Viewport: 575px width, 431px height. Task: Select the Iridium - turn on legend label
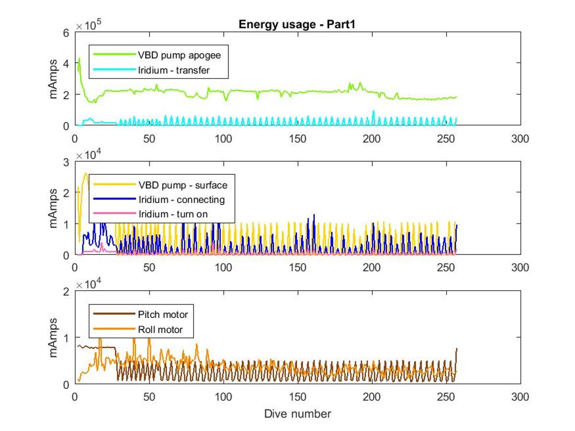[173, 214]
